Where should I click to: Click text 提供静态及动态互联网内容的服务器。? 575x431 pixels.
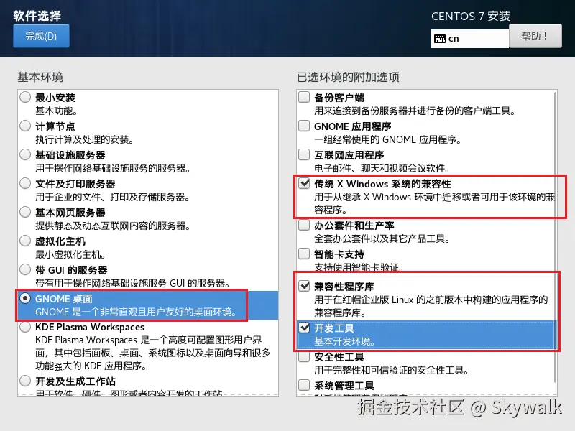click(x=113, y=226)
